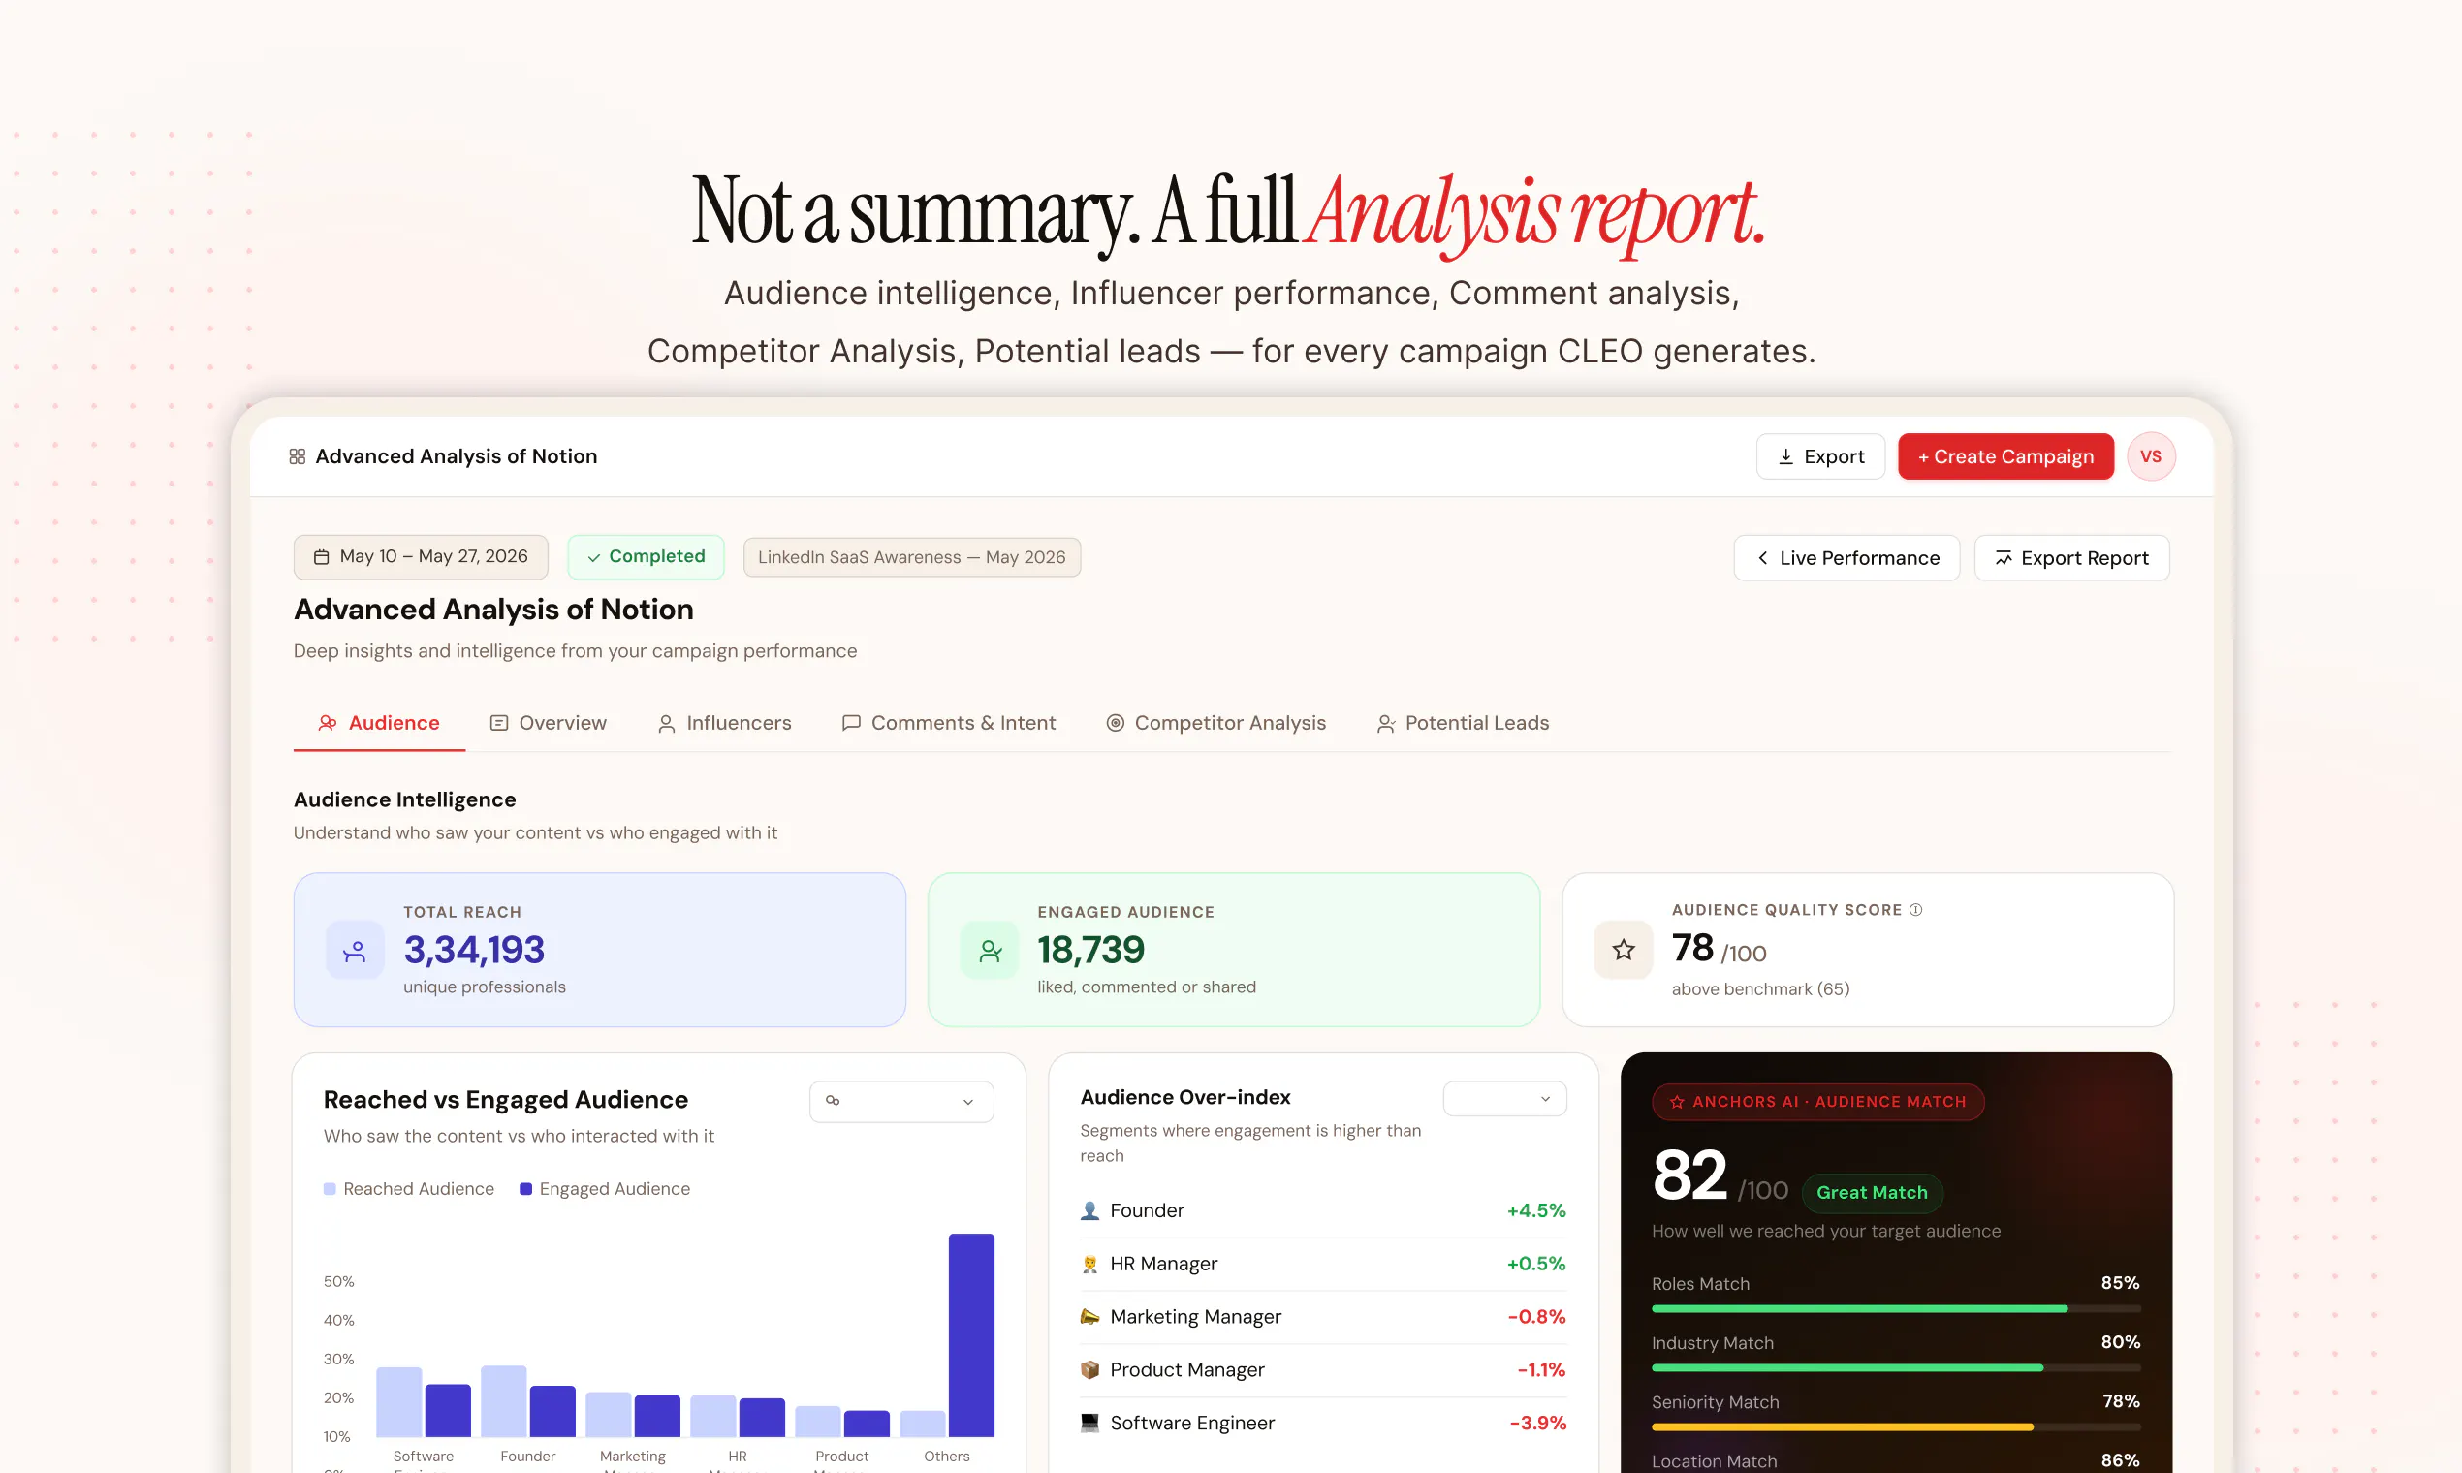Select the Potential Leads tab

pyautogui.click(x=1464, y=724)
